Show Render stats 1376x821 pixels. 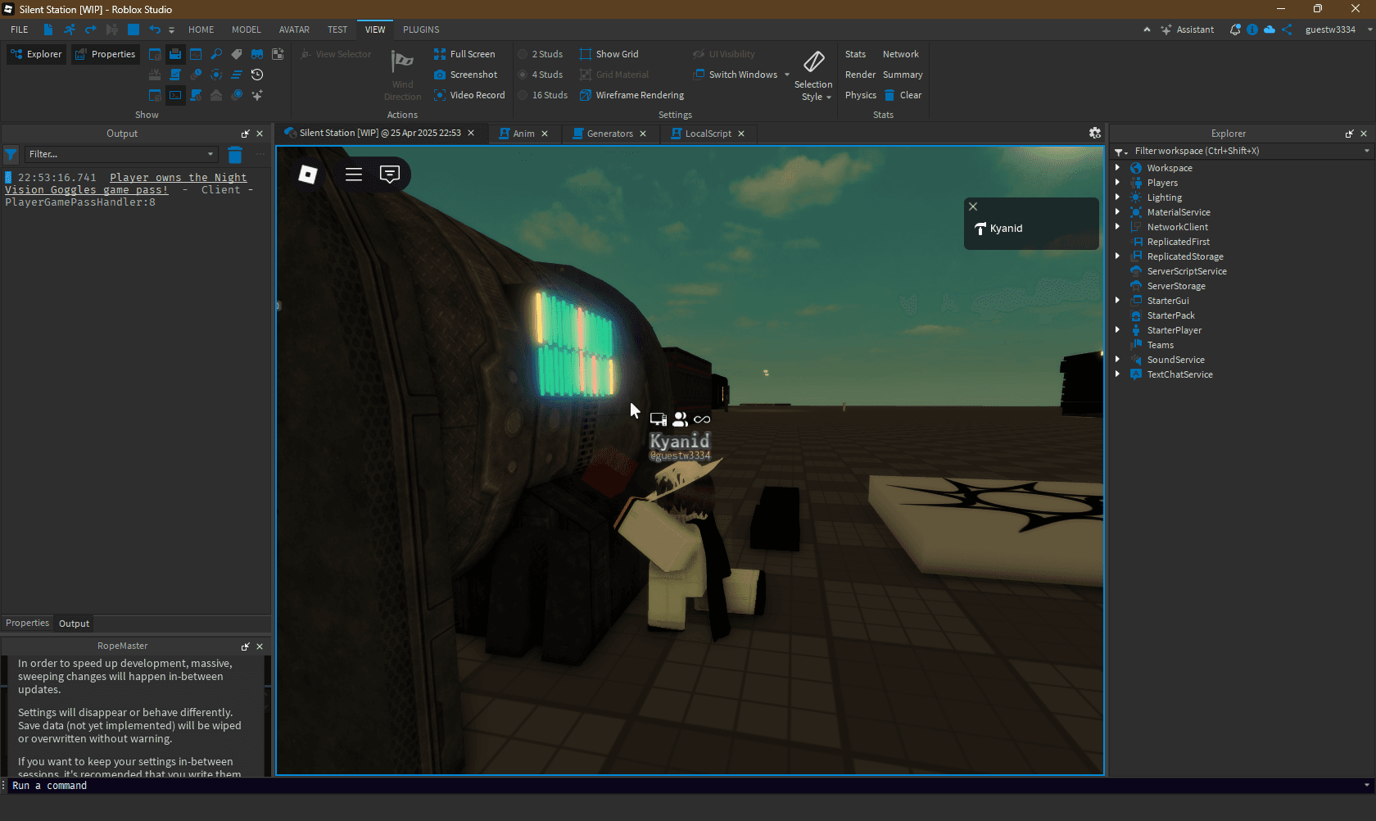[860, 75]
